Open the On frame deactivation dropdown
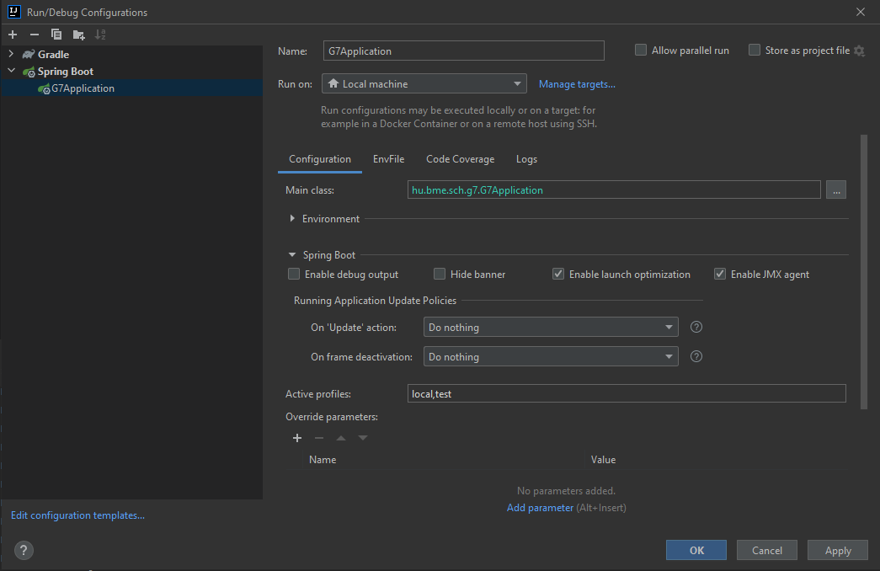This screenshot has width=880, height=571. point(551,356)
